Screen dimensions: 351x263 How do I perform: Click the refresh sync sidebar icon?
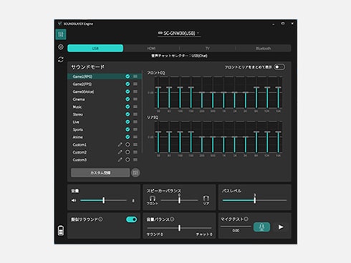[61, 59]
